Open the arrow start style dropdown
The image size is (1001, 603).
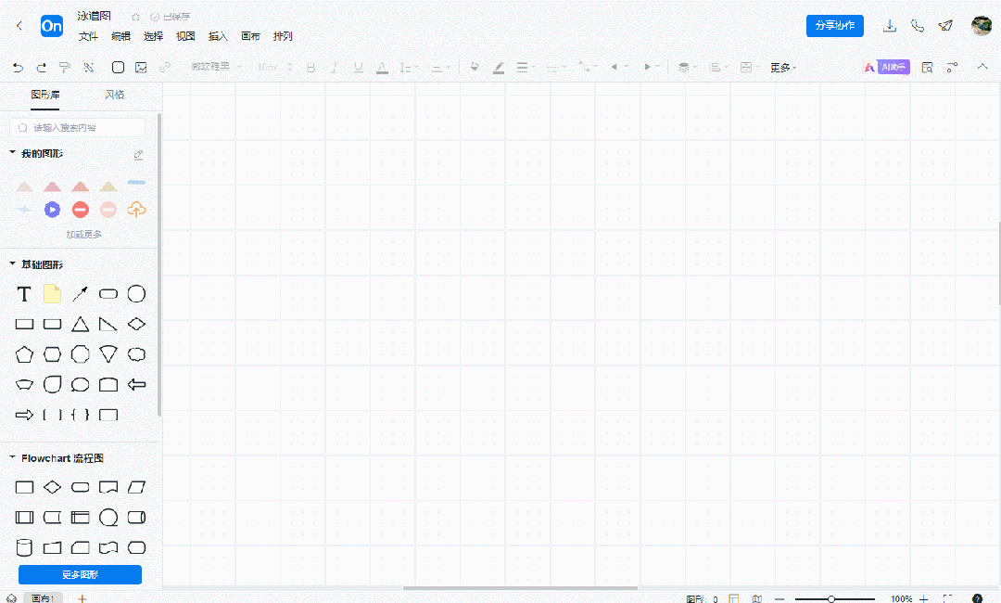[x=618, y=67]
